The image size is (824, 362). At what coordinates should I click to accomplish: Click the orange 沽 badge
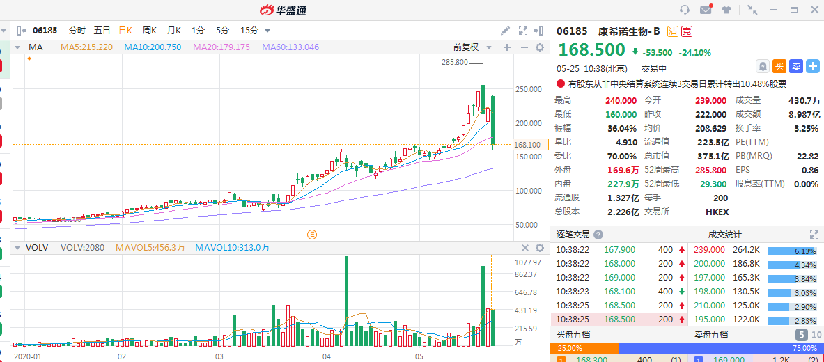pyautogui.click(x=673, y=31)
